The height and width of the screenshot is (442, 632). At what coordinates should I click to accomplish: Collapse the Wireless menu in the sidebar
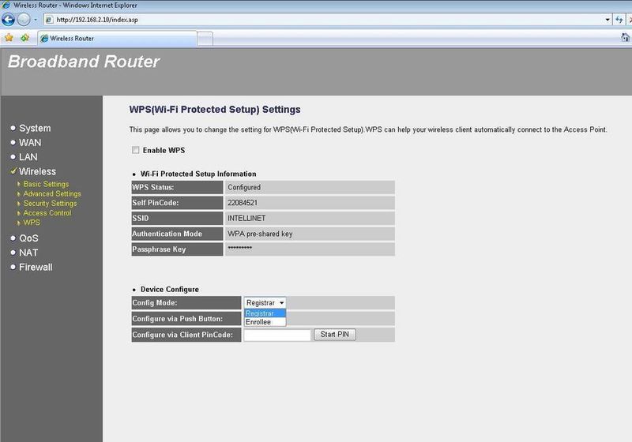[37, 171]
